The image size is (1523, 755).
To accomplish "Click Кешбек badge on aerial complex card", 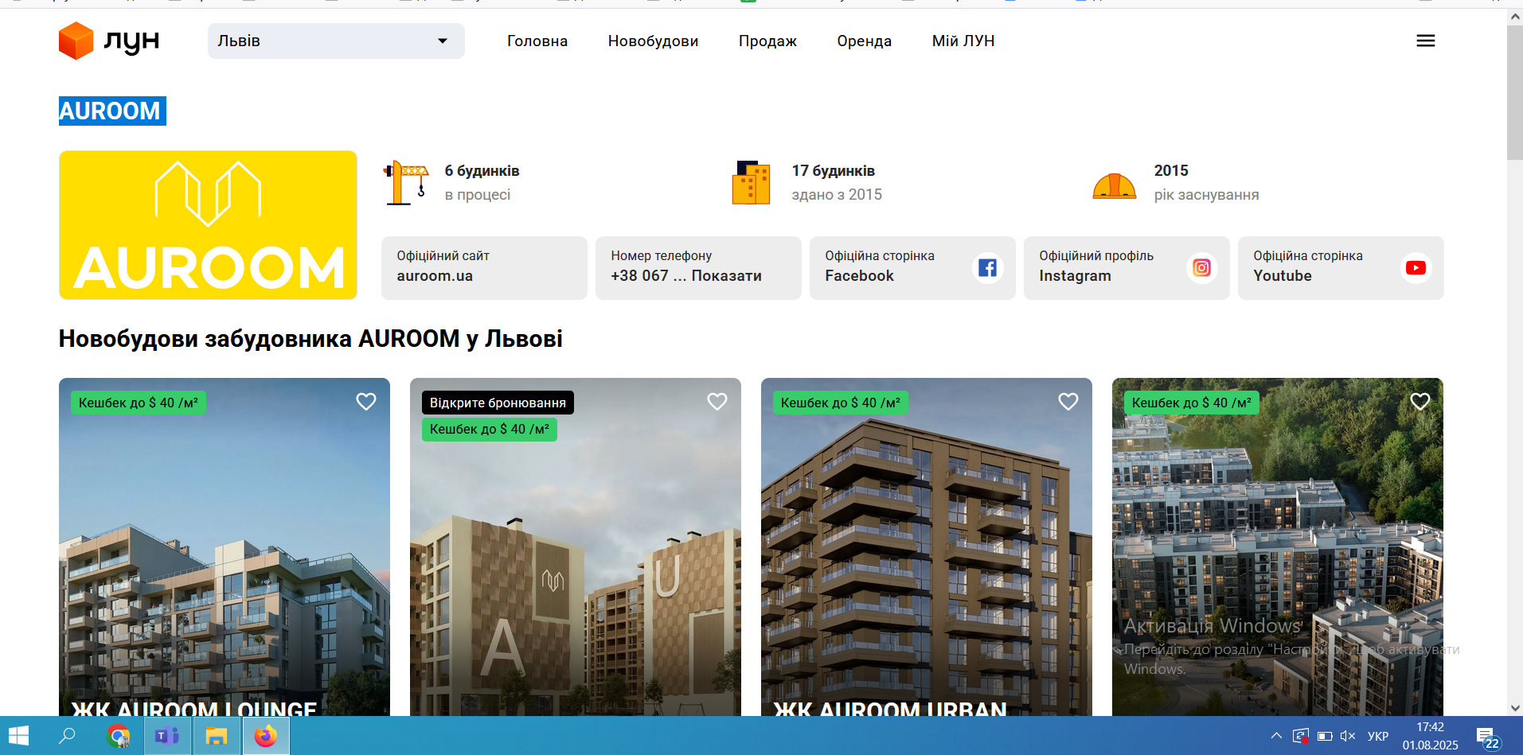I will (x=1192, y=403).
